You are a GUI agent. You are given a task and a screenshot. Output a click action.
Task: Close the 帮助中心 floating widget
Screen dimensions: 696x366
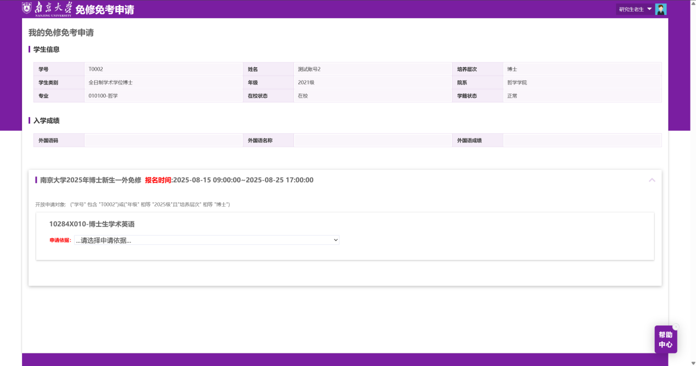676,327
